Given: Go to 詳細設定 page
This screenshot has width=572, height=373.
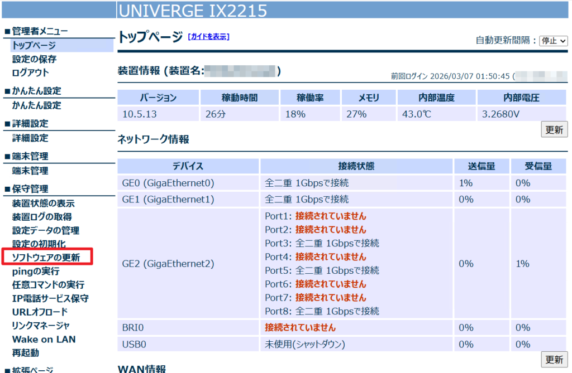Looking at the screenshot, I should pyautogui.click(x=30, y=138).
